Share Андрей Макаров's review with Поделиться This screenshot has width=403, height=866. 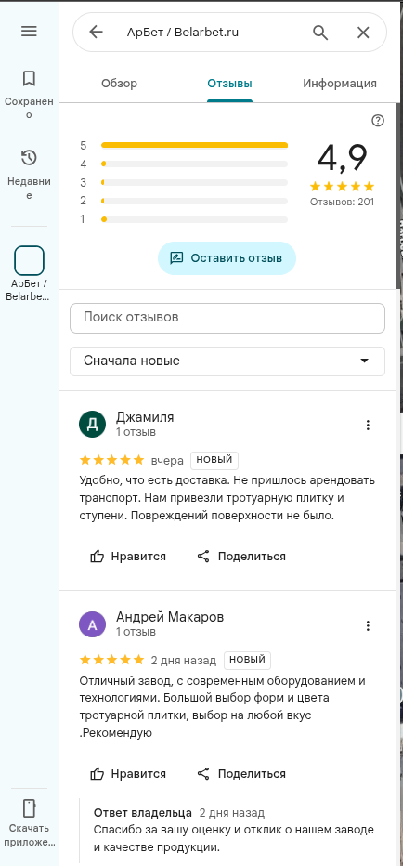tap(241, 774)
